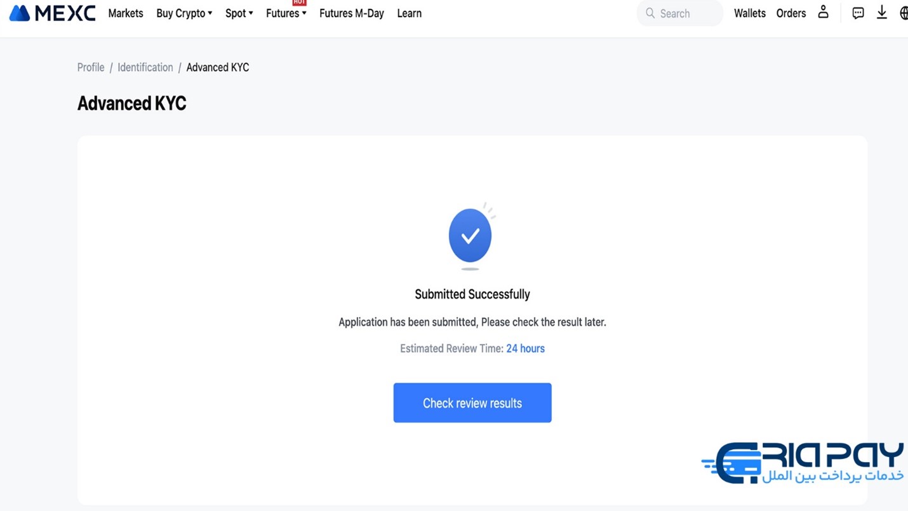Click the MEXC logo

[52, 13]
